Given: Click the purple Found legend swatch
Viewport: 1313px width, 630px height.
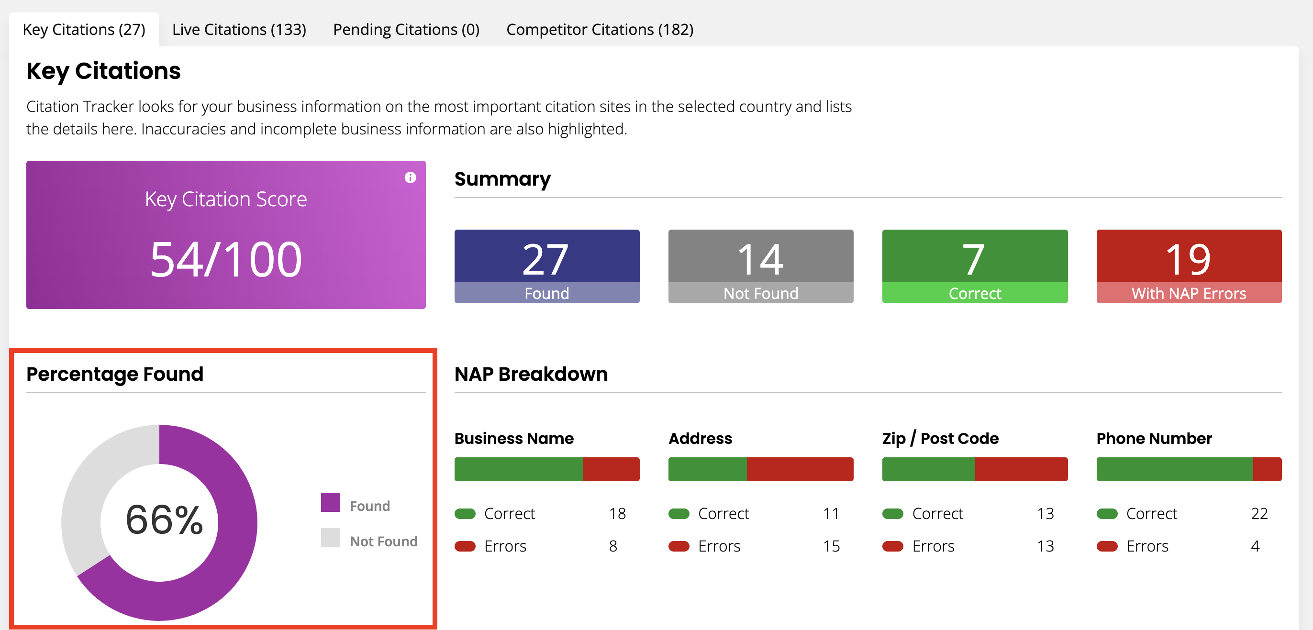Looking at the screenshot, I should (x=330, y=502).
